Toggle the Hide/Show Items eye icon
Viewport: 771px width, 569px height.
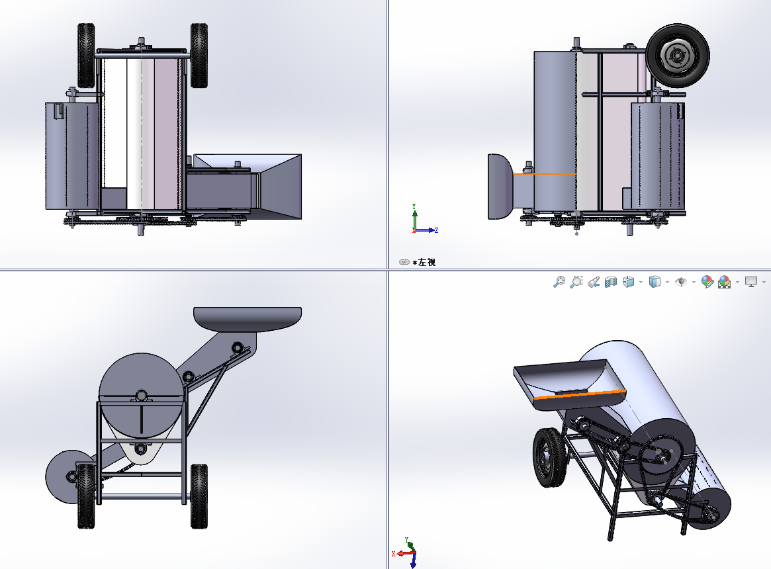[x=681, y=282]
